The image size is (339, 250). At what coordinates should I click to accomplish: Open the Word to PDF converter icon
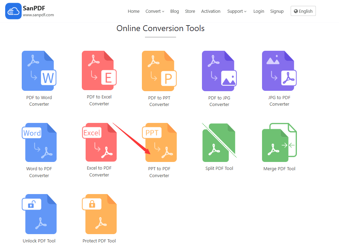tap(39, 142)
